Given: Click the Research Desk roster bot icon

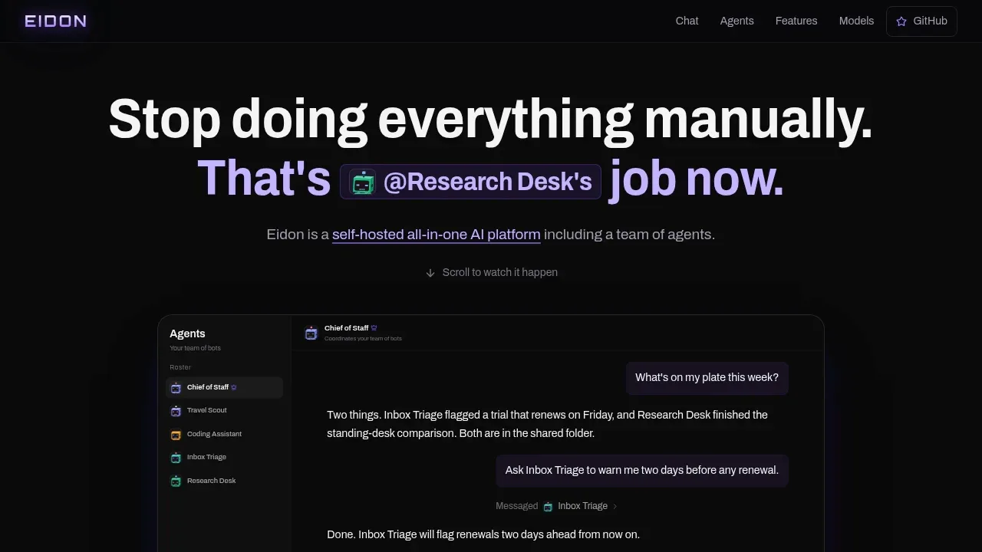Looking at the screenshot, I should click(x=176, y=481).
